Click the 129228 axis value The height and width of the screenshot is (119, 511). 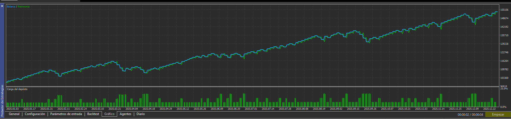pyautogui.click(x=504, y=44)
